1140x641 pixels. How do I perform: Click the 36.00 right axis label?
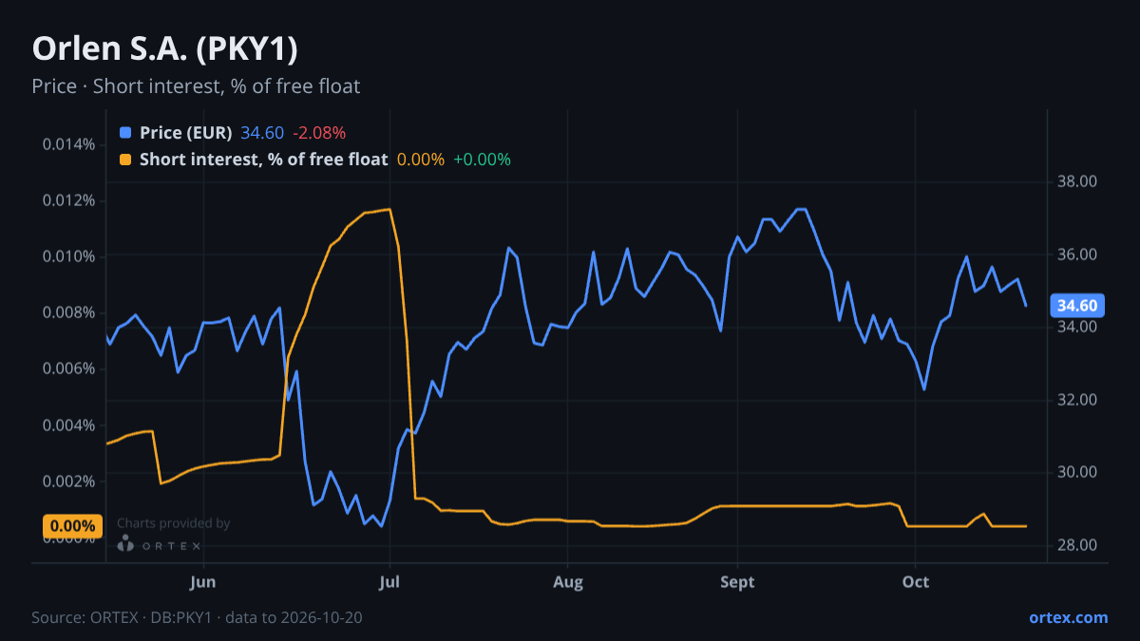tap(1077, 255)
